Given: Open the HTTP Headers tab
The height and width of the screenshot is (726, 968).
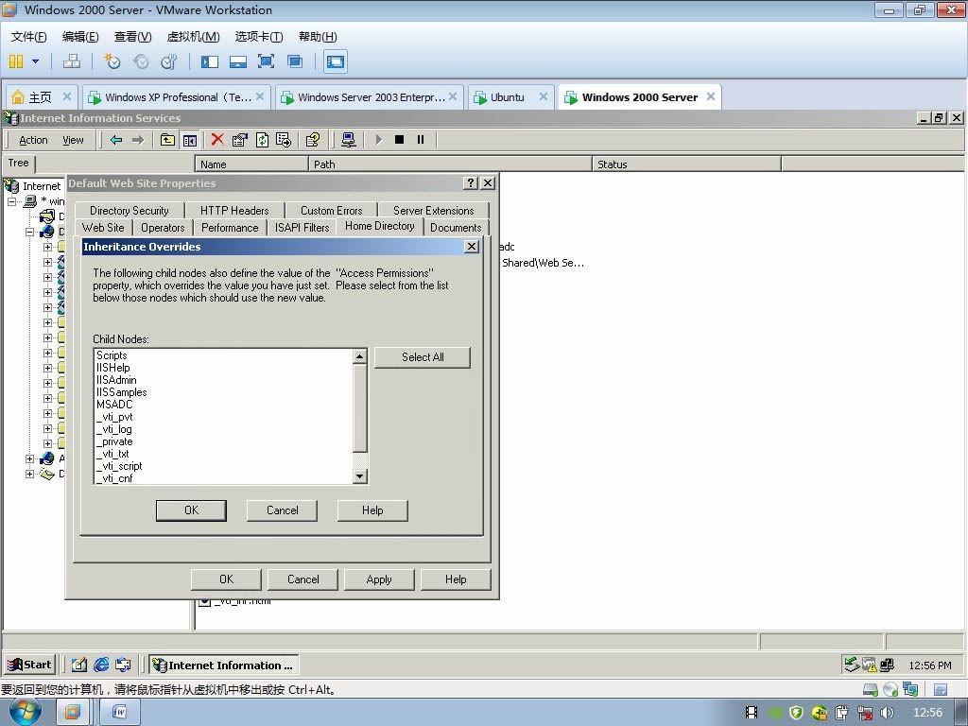Looking at the screenshot, I should pyautogui.click(x=234, y=211).
